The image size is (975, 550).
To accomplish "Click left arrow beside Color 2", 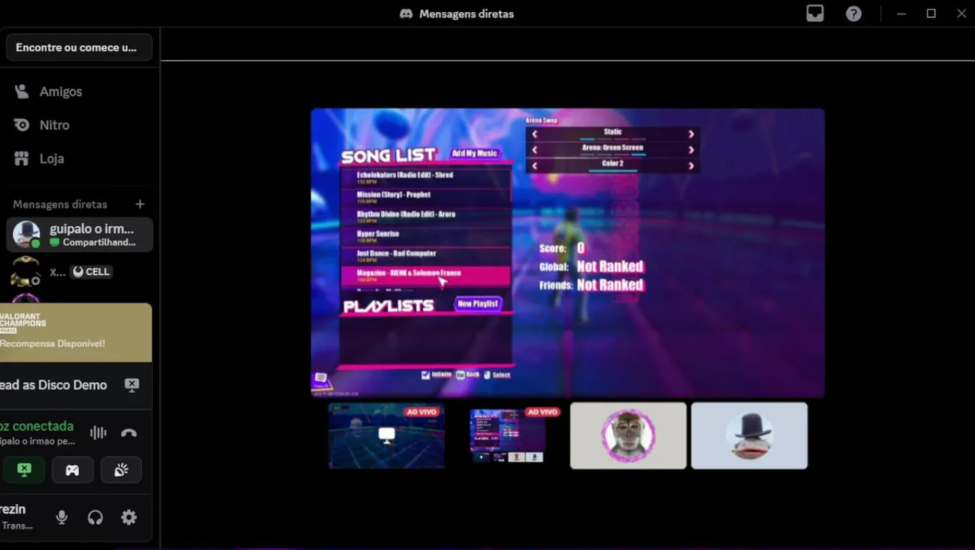I will [535, 166].
